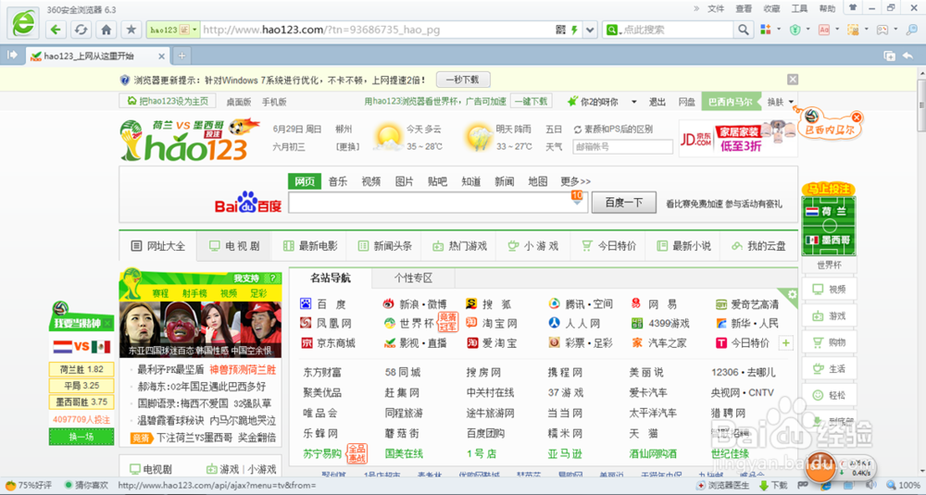Click the skin shirt icon in title bar
Screen dimensions: 926x495
[852, 7]
